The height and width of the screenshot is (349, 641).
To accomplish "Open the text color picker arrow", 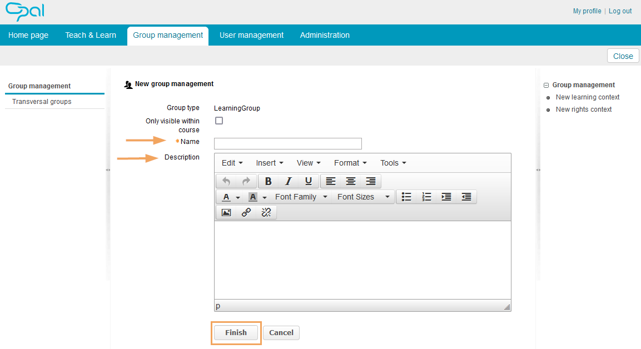I will (x=238, y=197).
